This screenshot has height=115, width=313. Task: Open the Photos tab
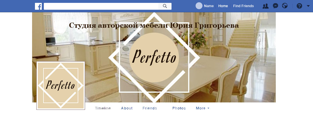179,108
